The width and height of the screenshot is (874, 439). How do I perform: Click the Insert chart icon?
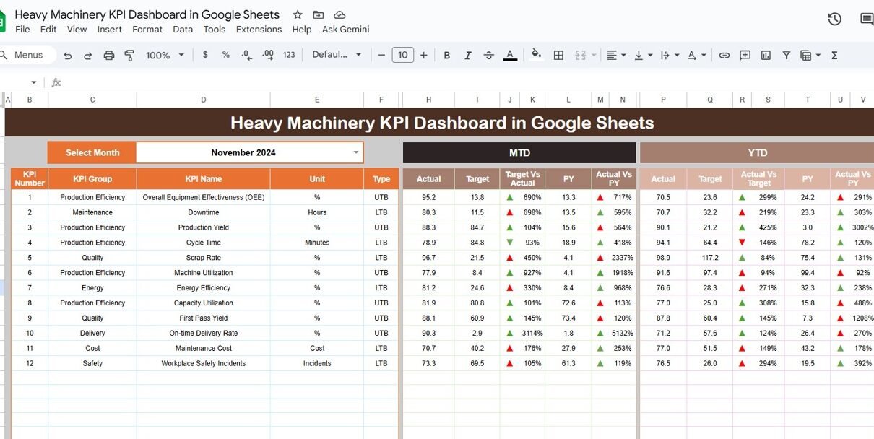pos(766,56)
